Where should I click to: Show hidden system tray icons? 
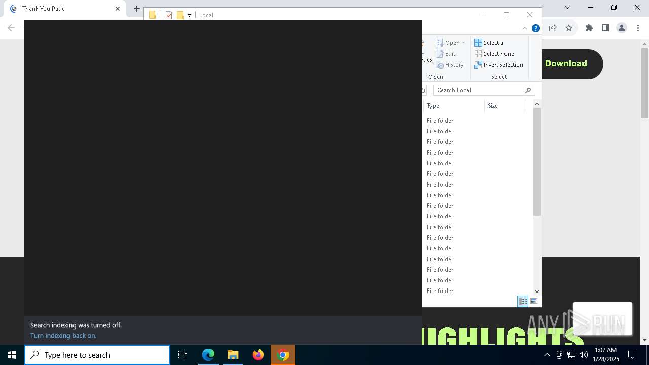pos(547,355)
